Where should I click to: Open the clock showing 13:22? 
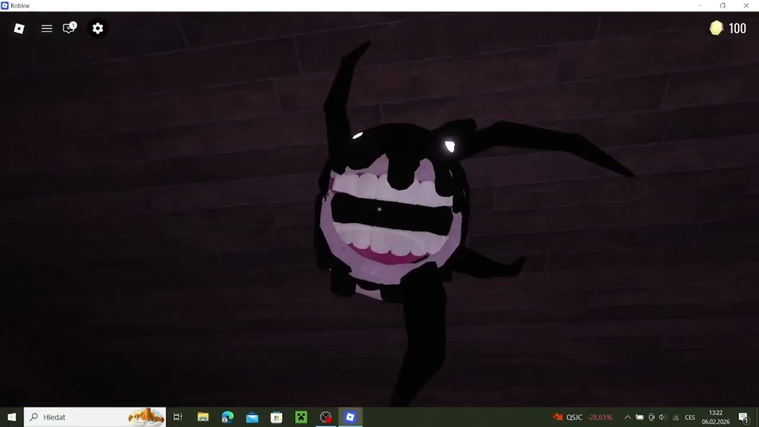point(716,417)
